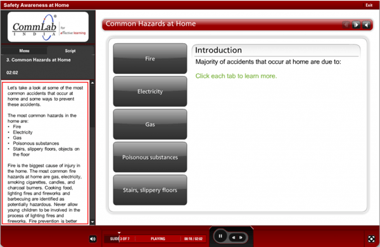Click the dimmed icon in title bar

pos(346,25)
